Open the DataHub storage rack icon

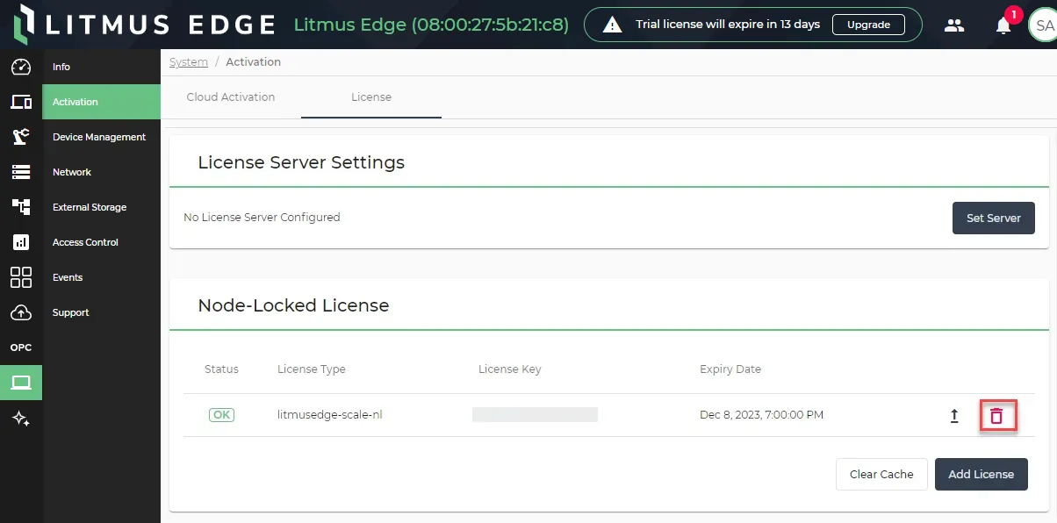(21, 172)
